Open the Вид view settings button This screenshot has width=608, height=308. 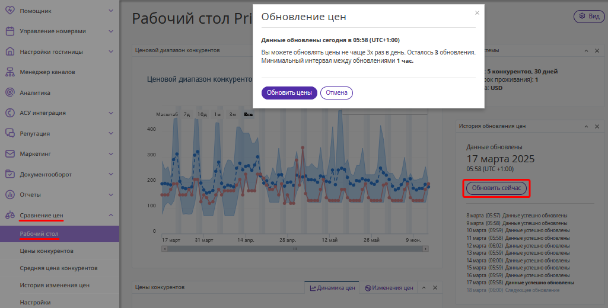(589, 16)
